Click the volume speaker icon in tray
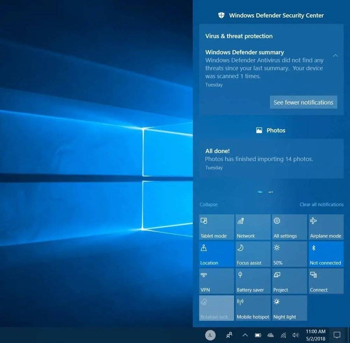This screenshot has width=350, height=343. tap(296, 335)
